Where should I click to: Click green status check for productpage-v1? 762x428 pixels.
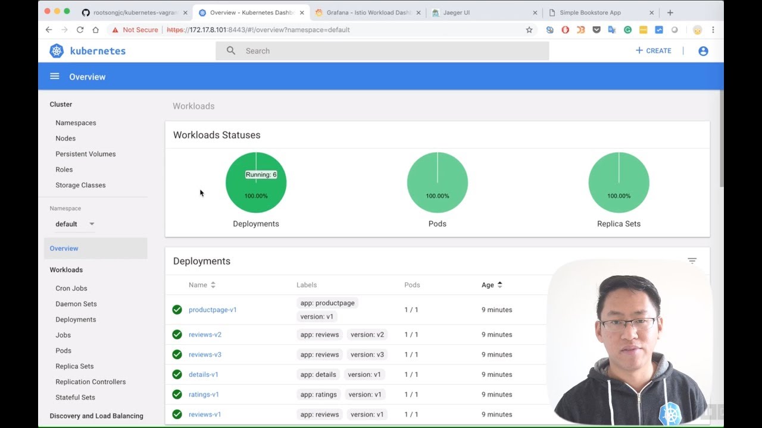[177, 310]
